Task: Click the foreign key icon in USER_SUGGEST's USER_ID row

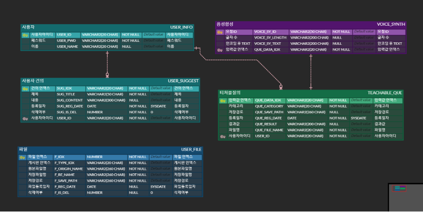Action: click(25, 118)
